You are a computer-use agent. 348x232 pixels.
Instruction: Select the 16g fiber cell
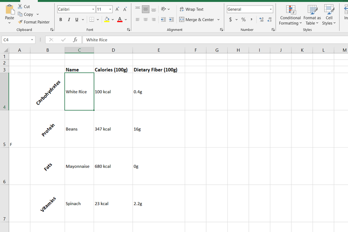coord(159,129)
